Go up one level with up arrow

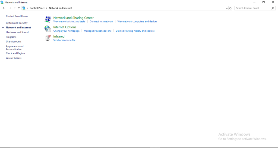[19, 8]
